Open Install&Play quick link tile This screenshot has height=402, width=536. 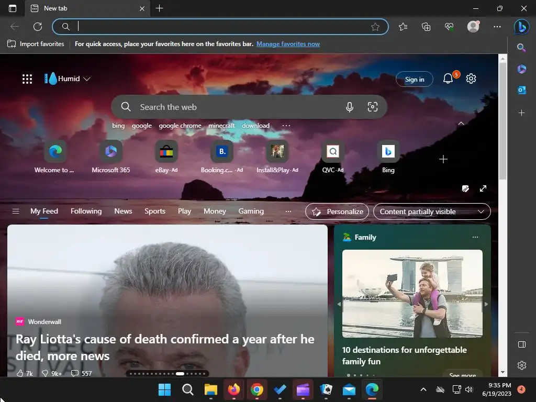tap(277, 157)
